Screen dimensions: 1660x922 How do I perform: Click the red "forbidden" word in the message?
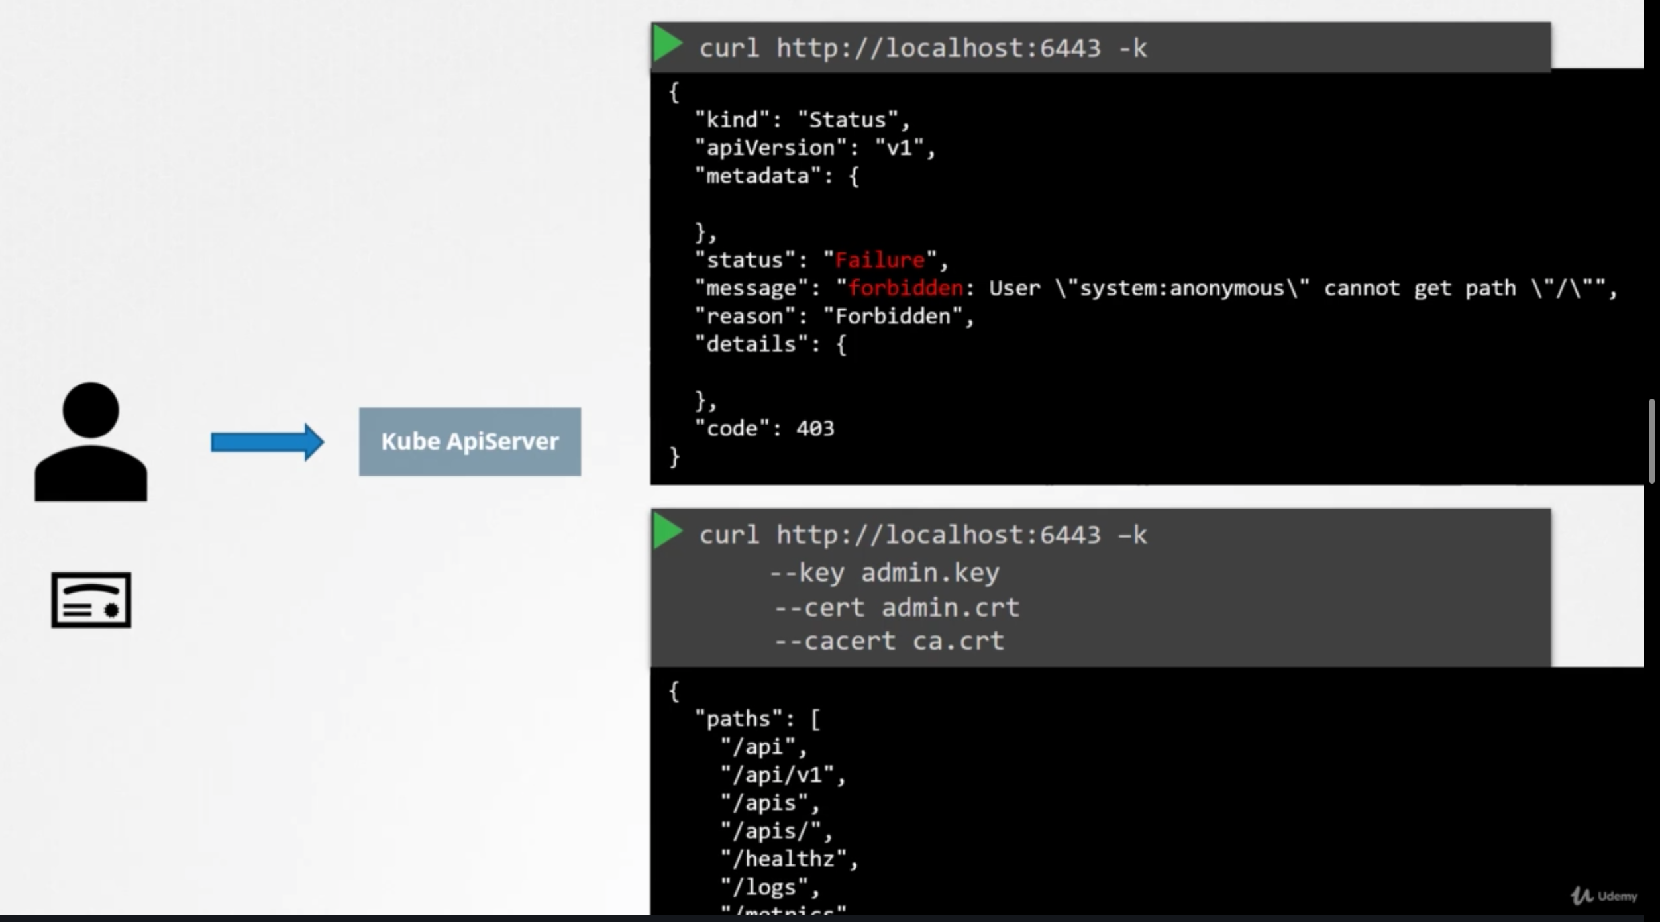pos(906,288)
